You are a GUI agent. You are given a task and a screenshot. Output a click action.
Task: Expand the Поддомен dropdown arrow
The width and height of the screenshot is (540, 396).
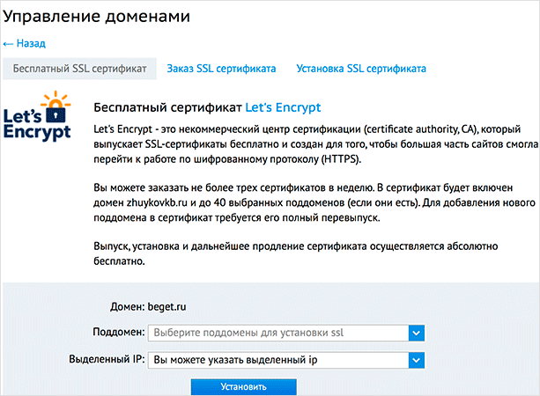pyautogui.click(x=417, y=333)
